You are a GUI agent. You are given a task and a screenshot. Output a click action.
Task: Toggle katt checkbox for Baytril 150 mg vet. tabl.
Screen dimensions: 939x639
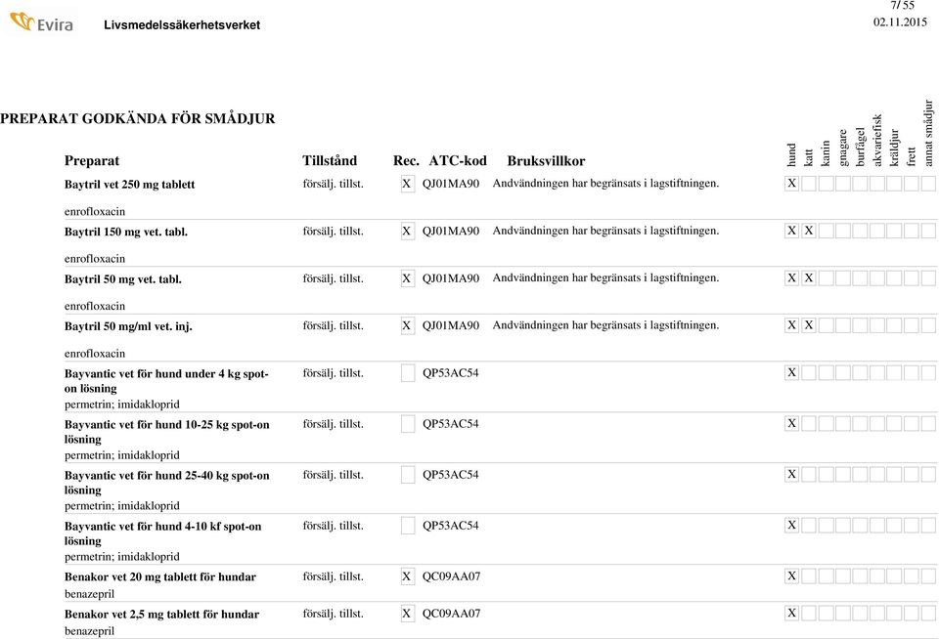(x=809, y=231)
